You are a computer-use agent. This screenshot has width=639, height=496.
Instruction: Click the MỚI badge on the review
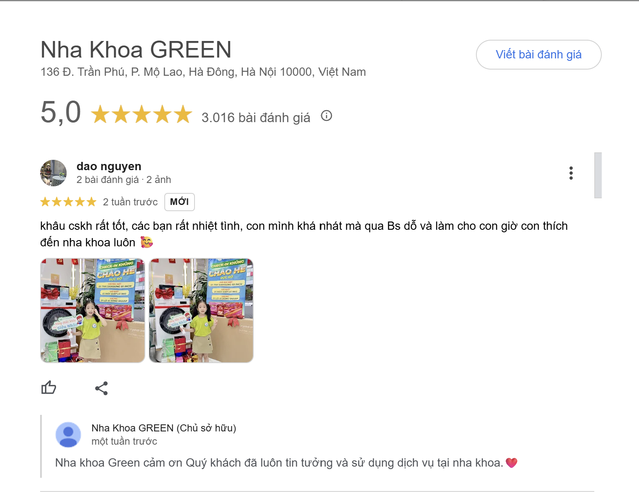point(180,202)
